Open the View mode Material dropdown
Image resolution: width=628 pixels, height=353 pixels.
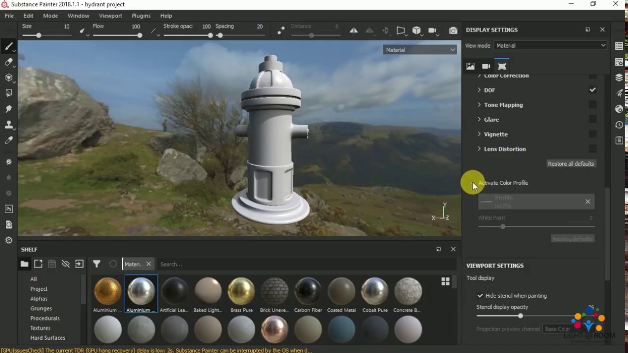(x=550, y=46)
